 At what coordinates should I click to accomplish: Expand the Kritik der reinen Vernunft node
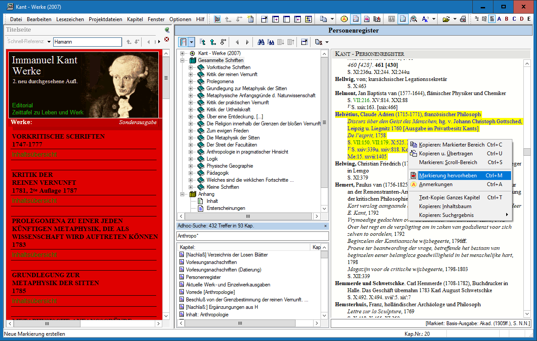191,74
